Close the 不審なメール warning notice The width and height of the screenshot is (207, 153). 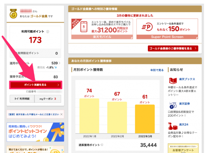tap(62, 114)
